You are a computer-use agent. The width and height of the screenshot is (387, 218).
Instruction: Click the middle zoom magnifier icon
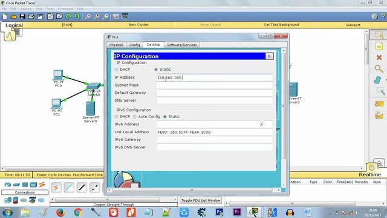point(97,16)
